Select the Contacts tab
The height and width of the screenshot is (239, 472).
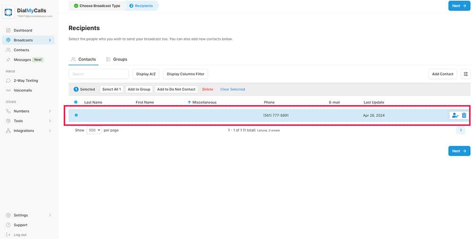(83, 59)
